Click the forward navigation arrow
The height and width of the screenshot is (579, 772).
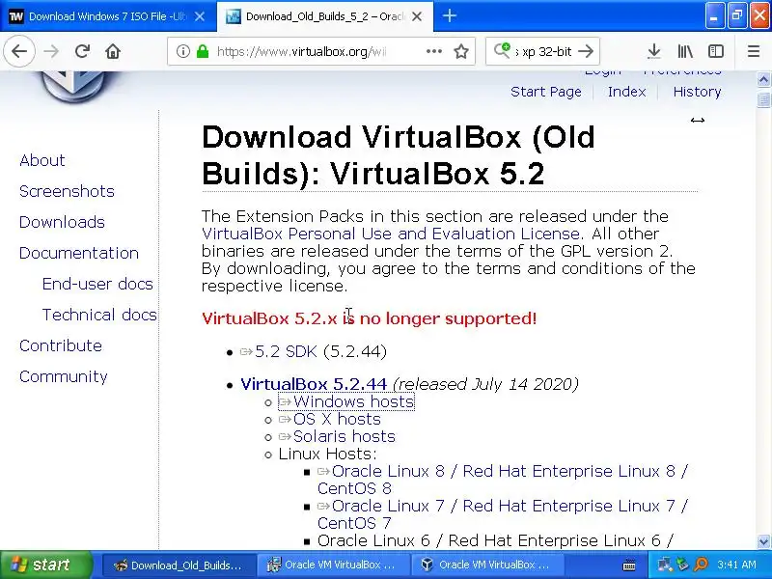coord(51,51)
